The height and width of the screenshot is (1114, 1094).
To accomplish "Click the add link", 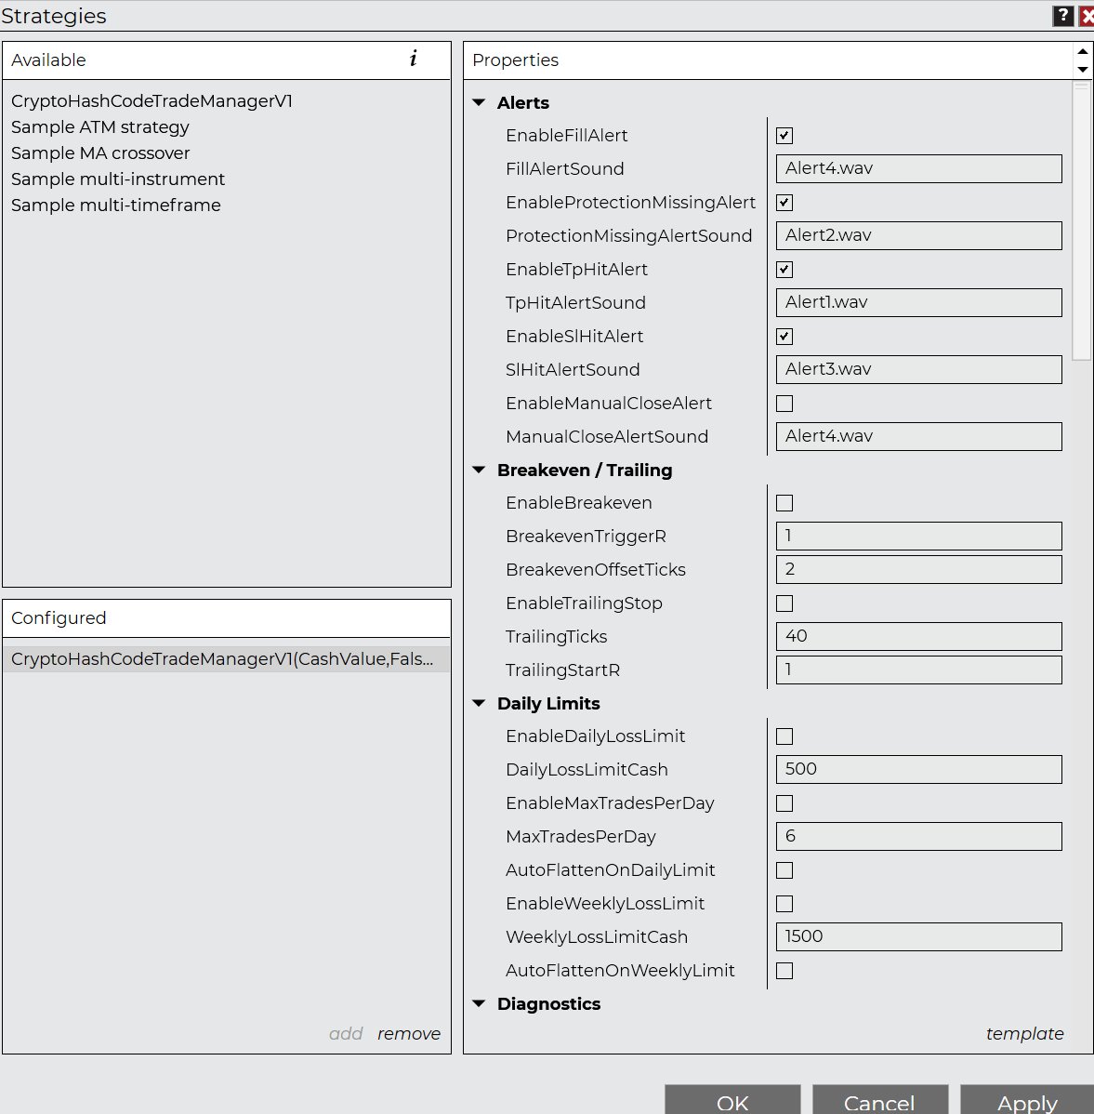I will pos(346,1034).
